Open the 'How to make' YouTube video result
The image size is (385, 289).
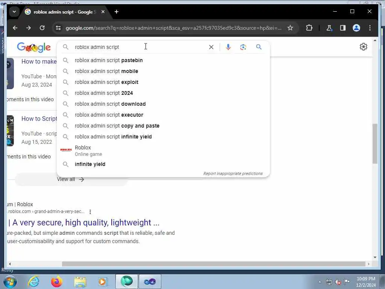pyautogui.click(x=39, y=61)
